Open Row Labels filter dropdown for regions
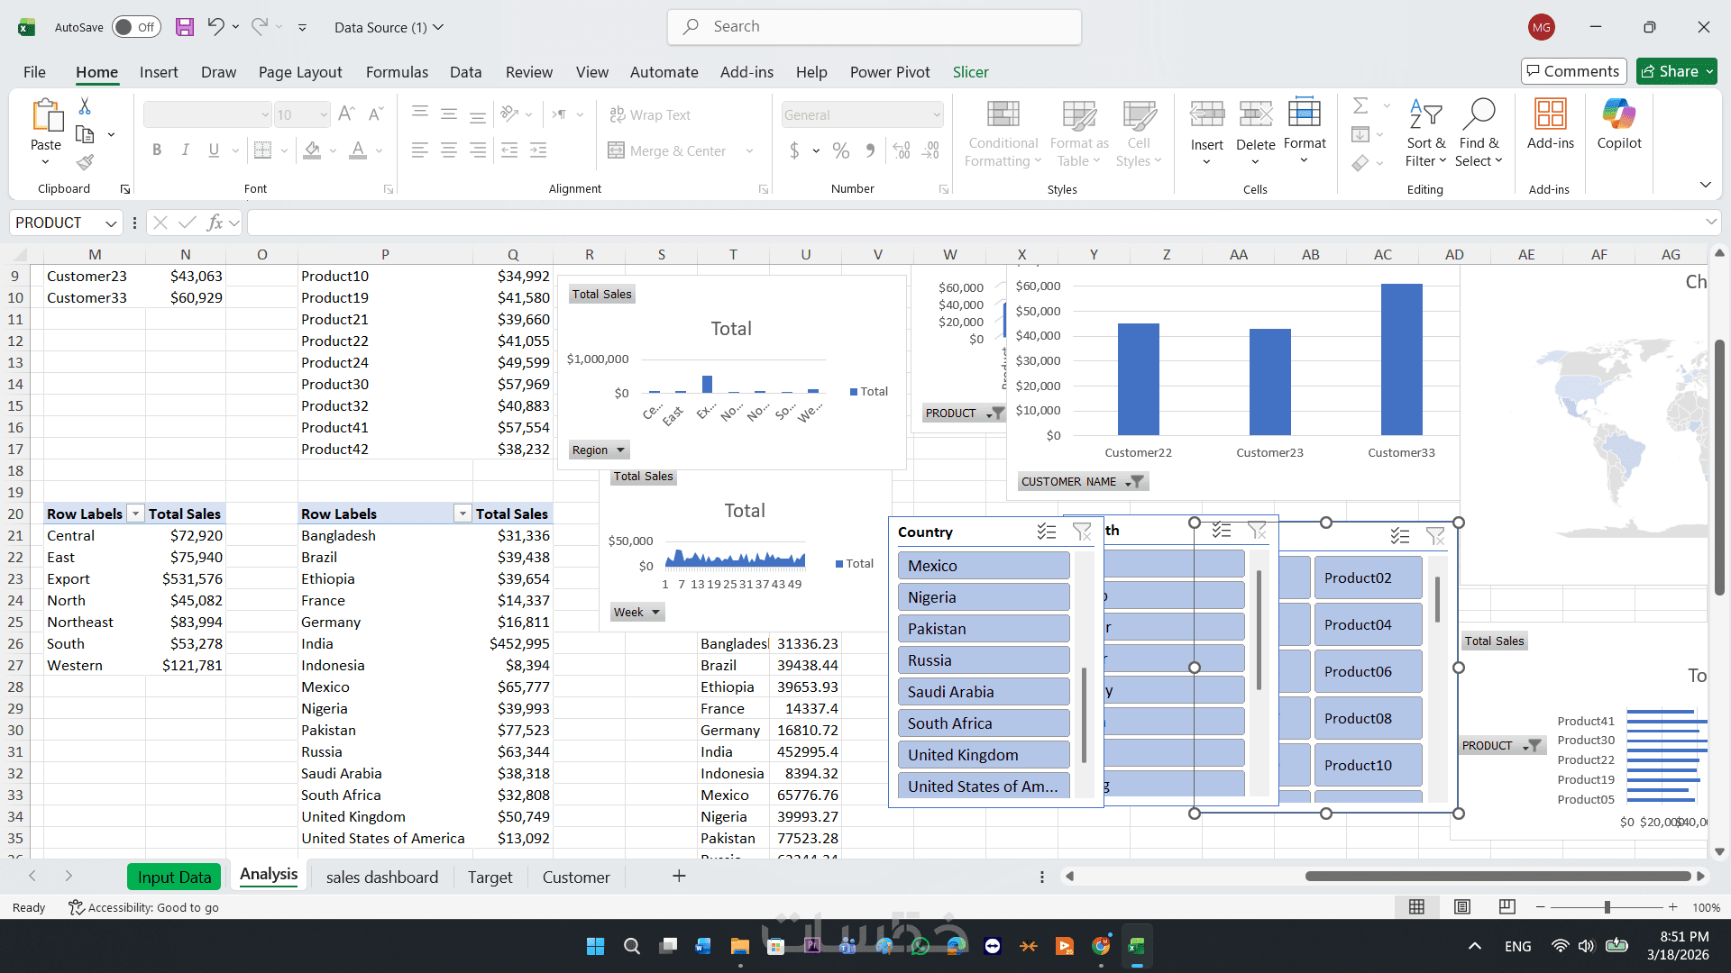Viewport: 1731px width, 973px height. (x=135, y=514)
